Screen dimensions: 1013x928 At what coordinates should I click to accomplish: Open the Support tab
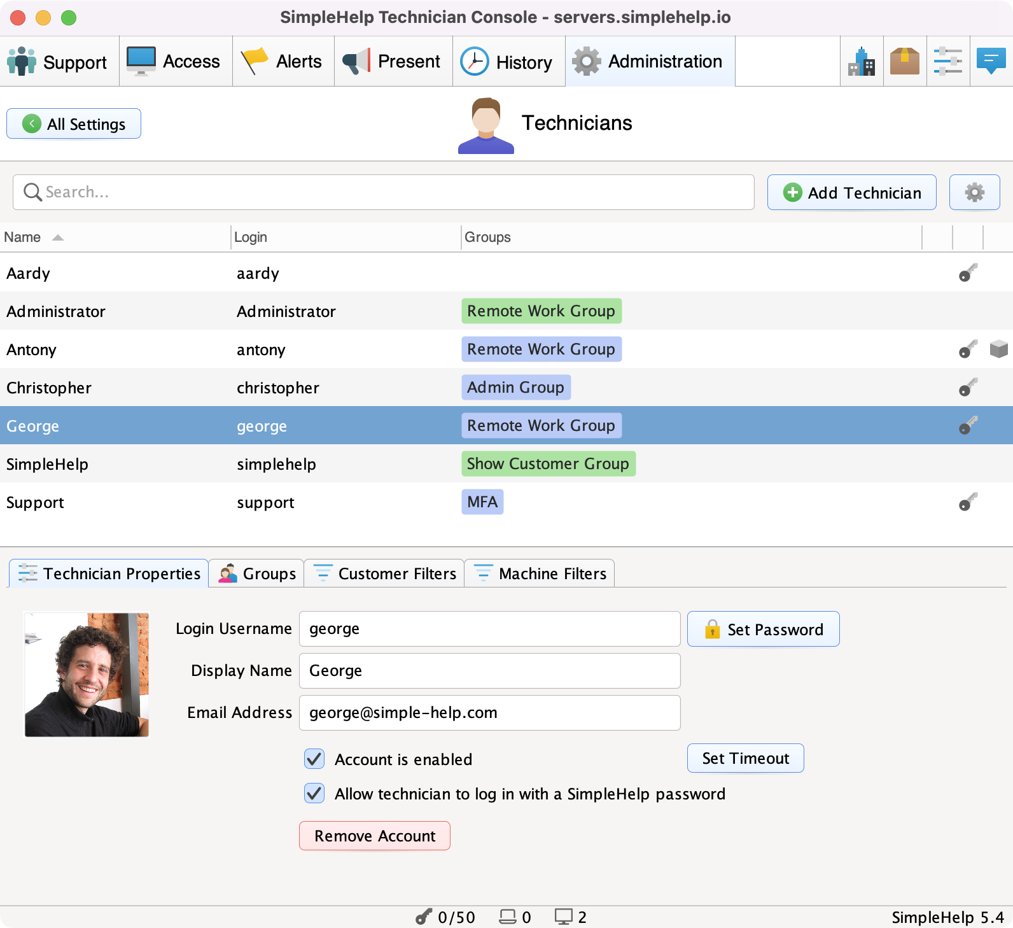[x=59, y=62]
